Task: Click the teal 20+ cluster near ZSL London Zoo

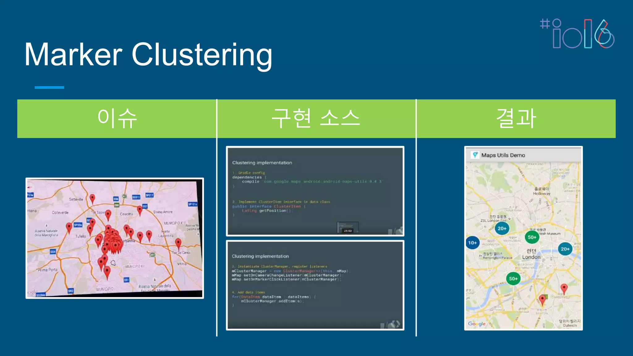Action: tap(502, 229)
